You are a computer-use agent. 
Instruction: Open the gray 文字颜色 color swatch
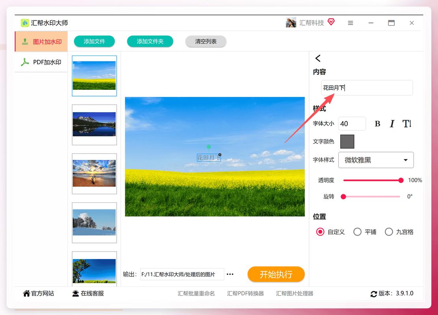click(x=347, y=141)
